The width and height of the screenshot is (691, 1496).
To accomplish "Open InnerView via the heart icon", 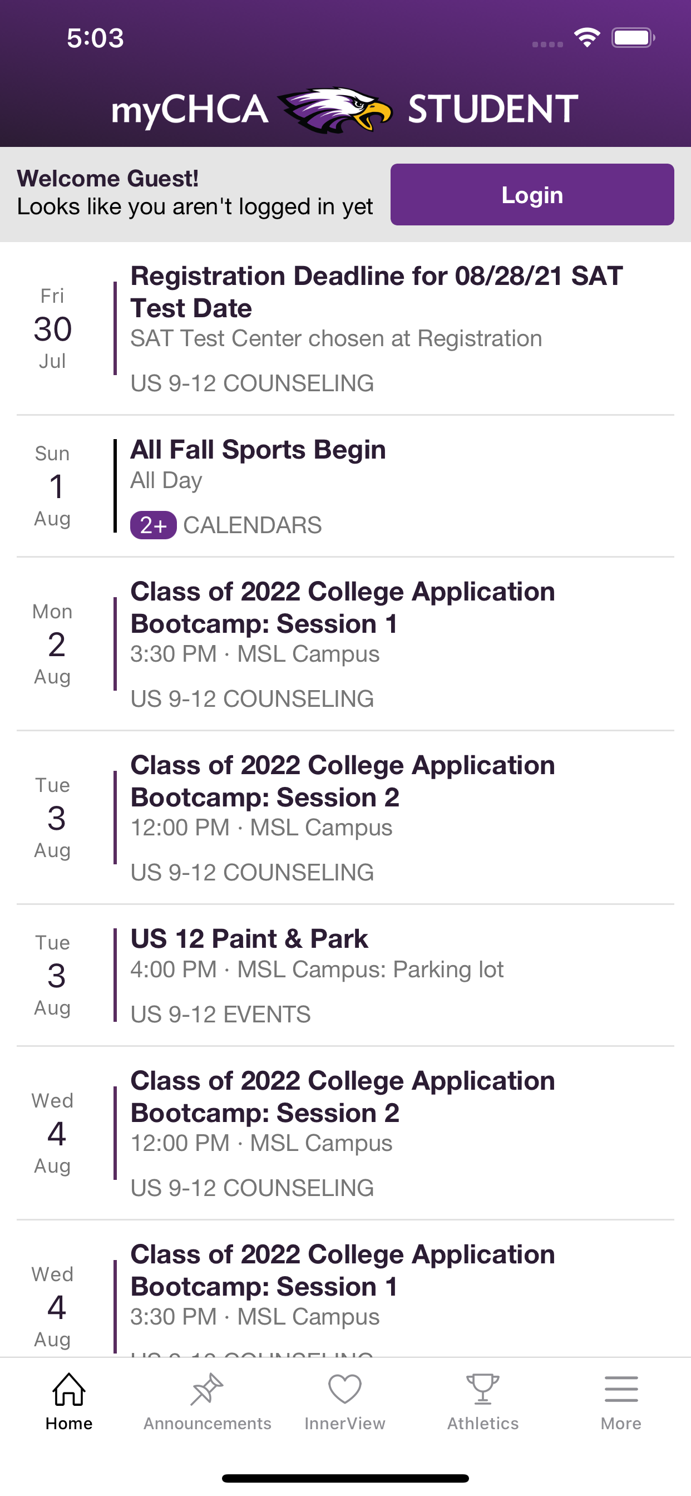I will pyautogui.click(x=345, y=1389).
